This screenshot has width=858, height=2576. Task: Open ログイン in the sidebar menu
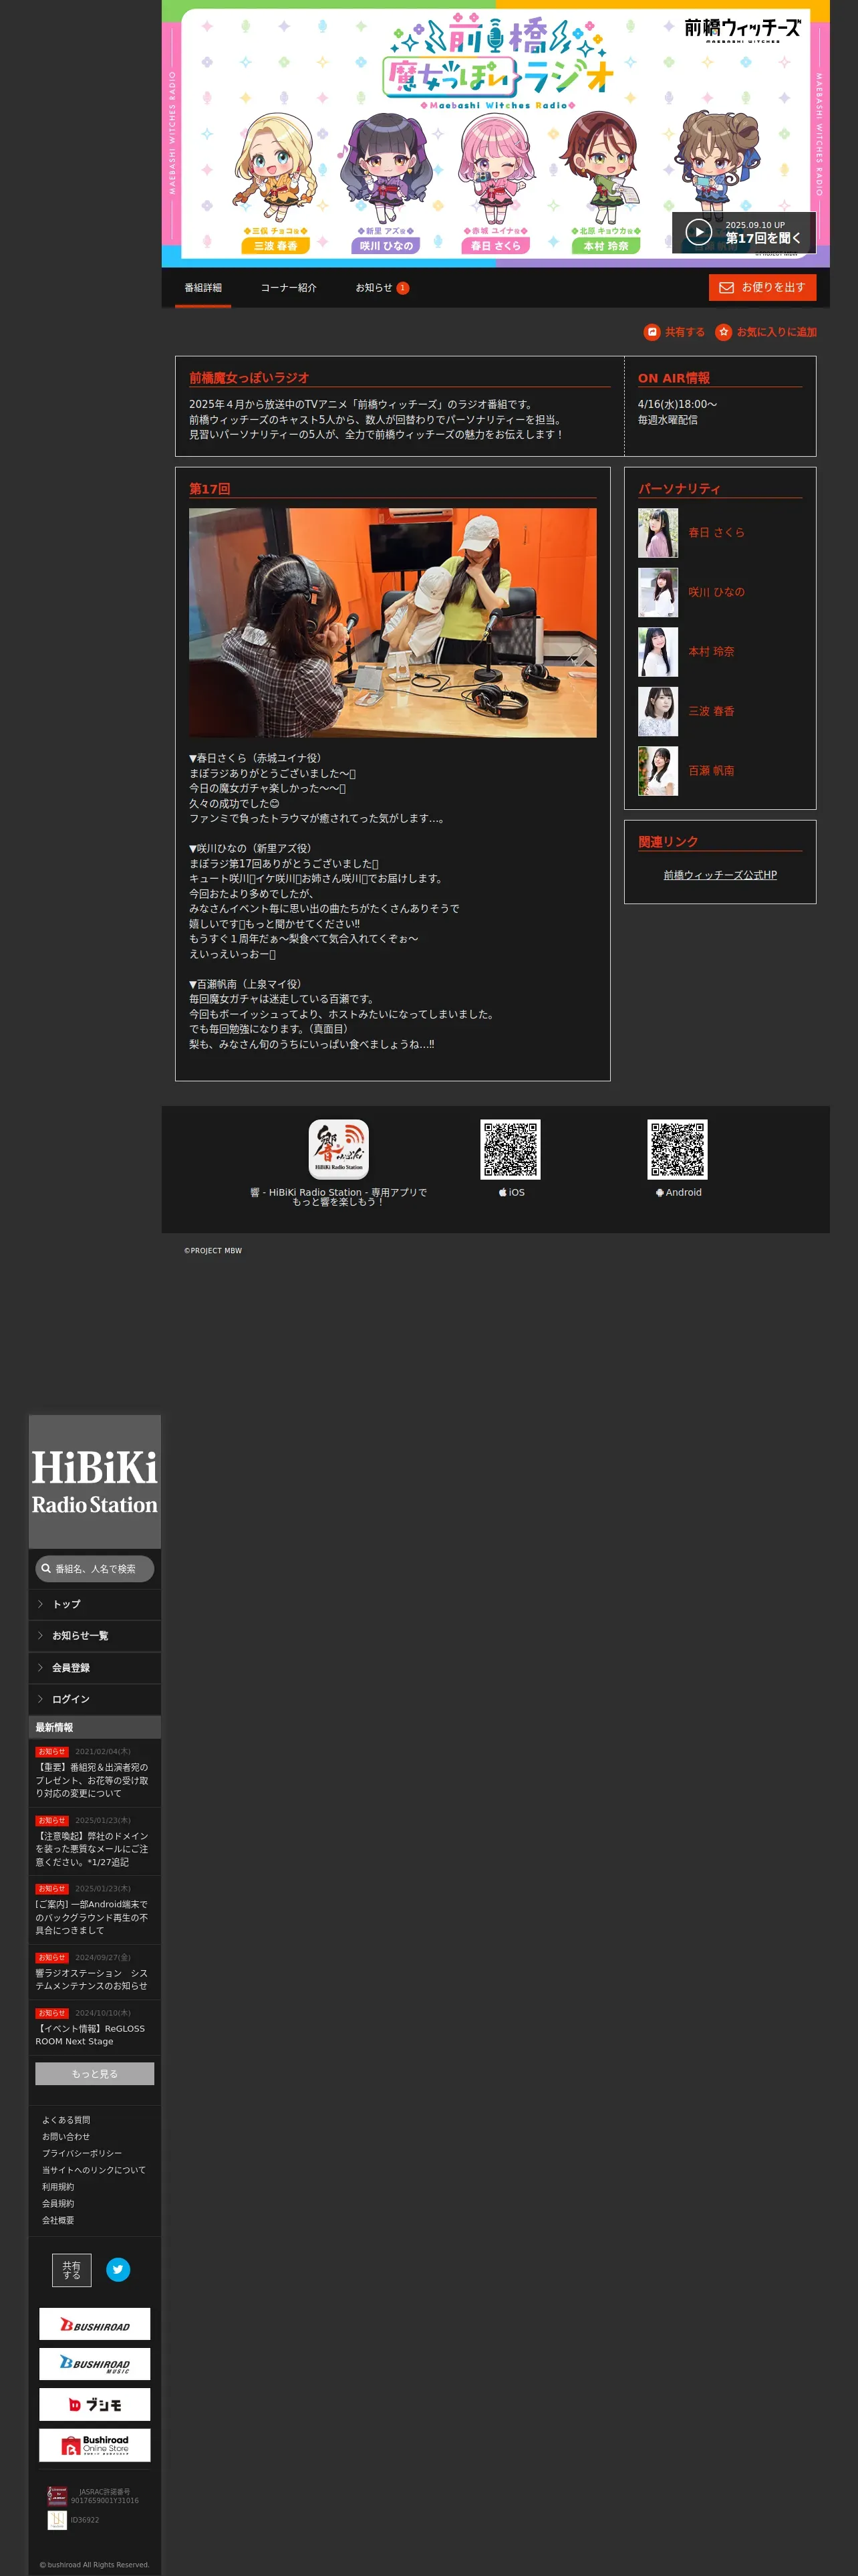pyautogui.click(x=95, y=1700)
